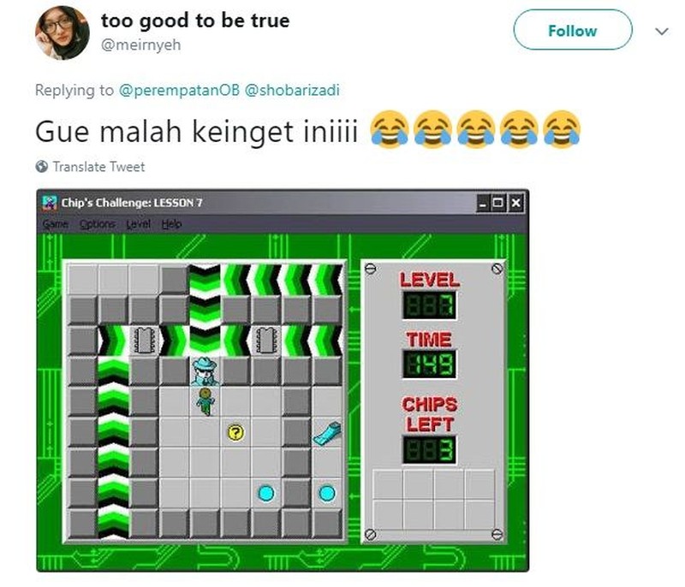The image size is (685, 587).
Task: Click the left cyan ball
Action: (x=266, y=494)
